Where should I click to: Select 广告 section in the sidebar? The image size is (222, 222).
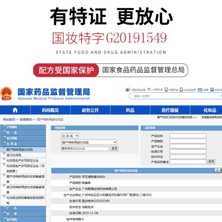point(23,208)
